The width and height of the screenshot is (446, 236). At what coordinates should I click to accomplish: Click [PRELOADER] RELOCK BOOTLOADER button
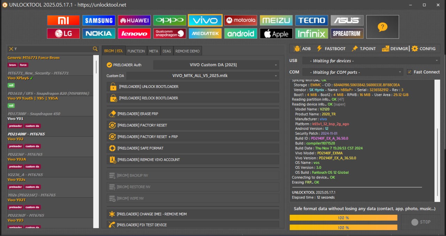pyautogui.click(x=193, y=98)
